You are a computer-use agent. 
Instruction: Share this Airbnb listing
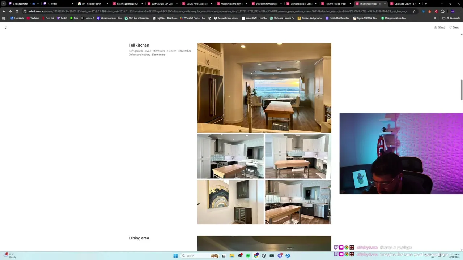click(439, 27)
